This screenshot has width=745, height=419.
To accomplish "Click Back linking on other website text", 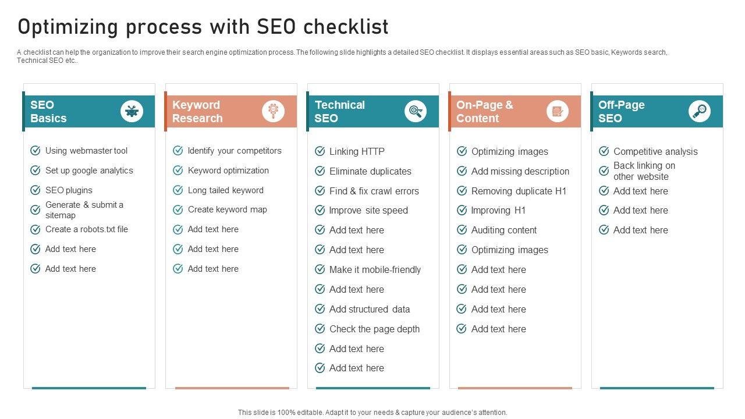I will point(644,171).
